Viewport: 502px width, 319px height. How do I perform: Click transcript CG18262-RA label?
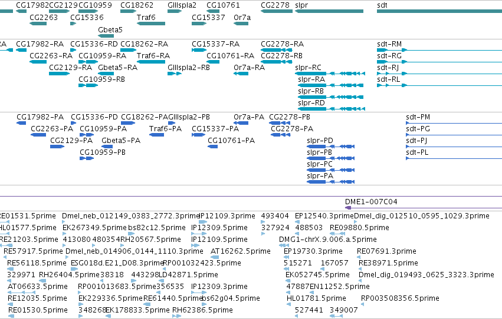(144, 44)
